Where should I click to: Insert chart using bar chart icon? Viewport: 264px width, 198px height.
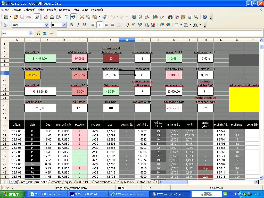click(155, 17)
